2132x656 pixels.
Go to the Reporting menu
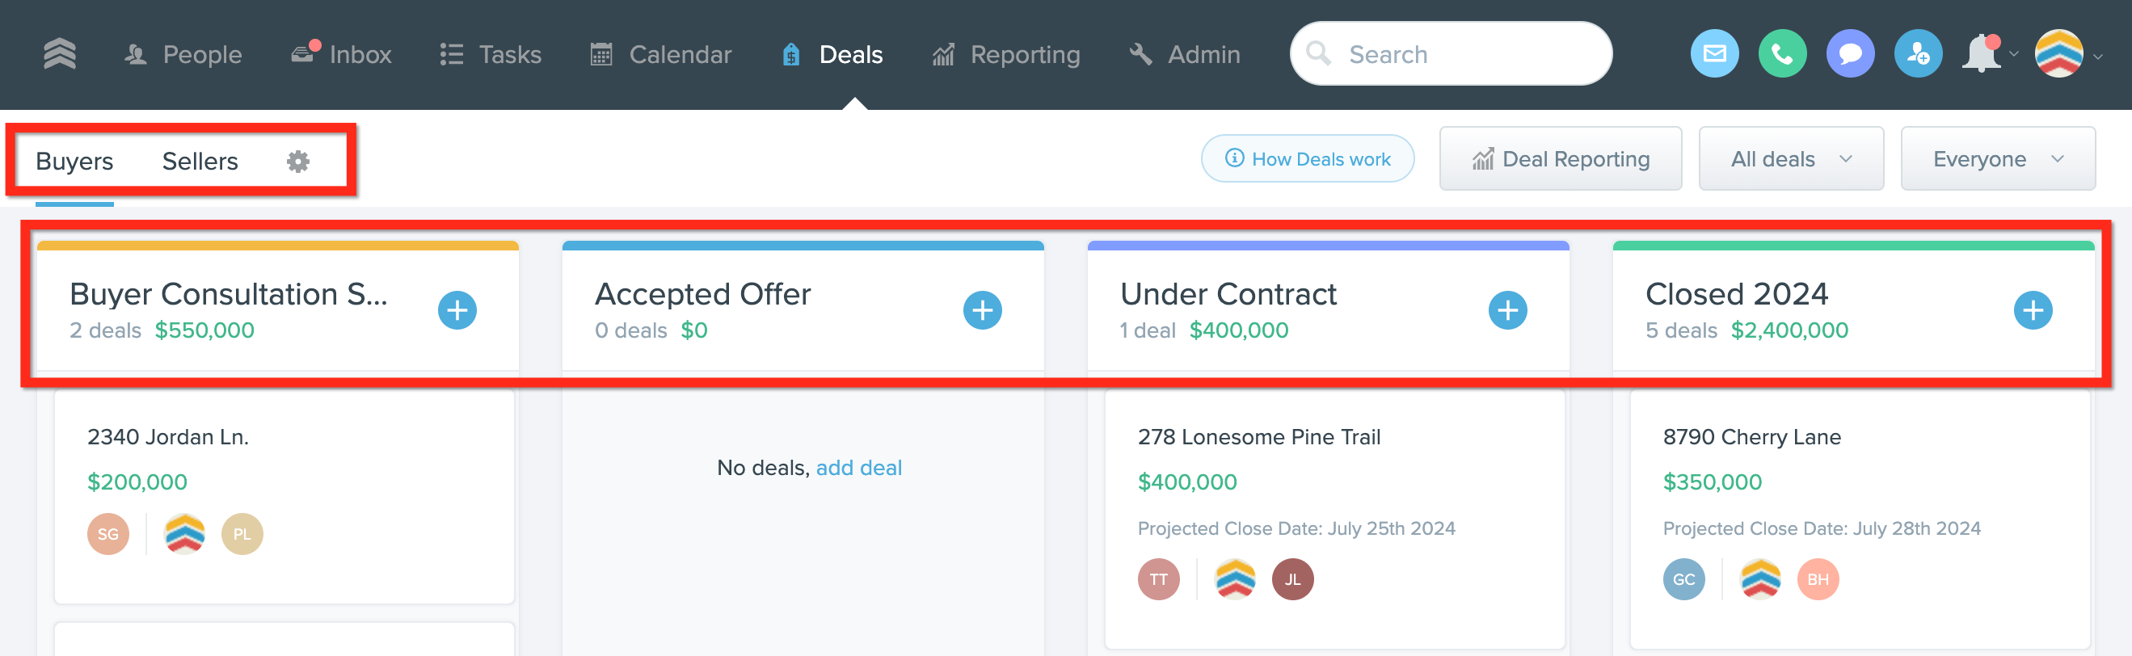point(1005,55)
